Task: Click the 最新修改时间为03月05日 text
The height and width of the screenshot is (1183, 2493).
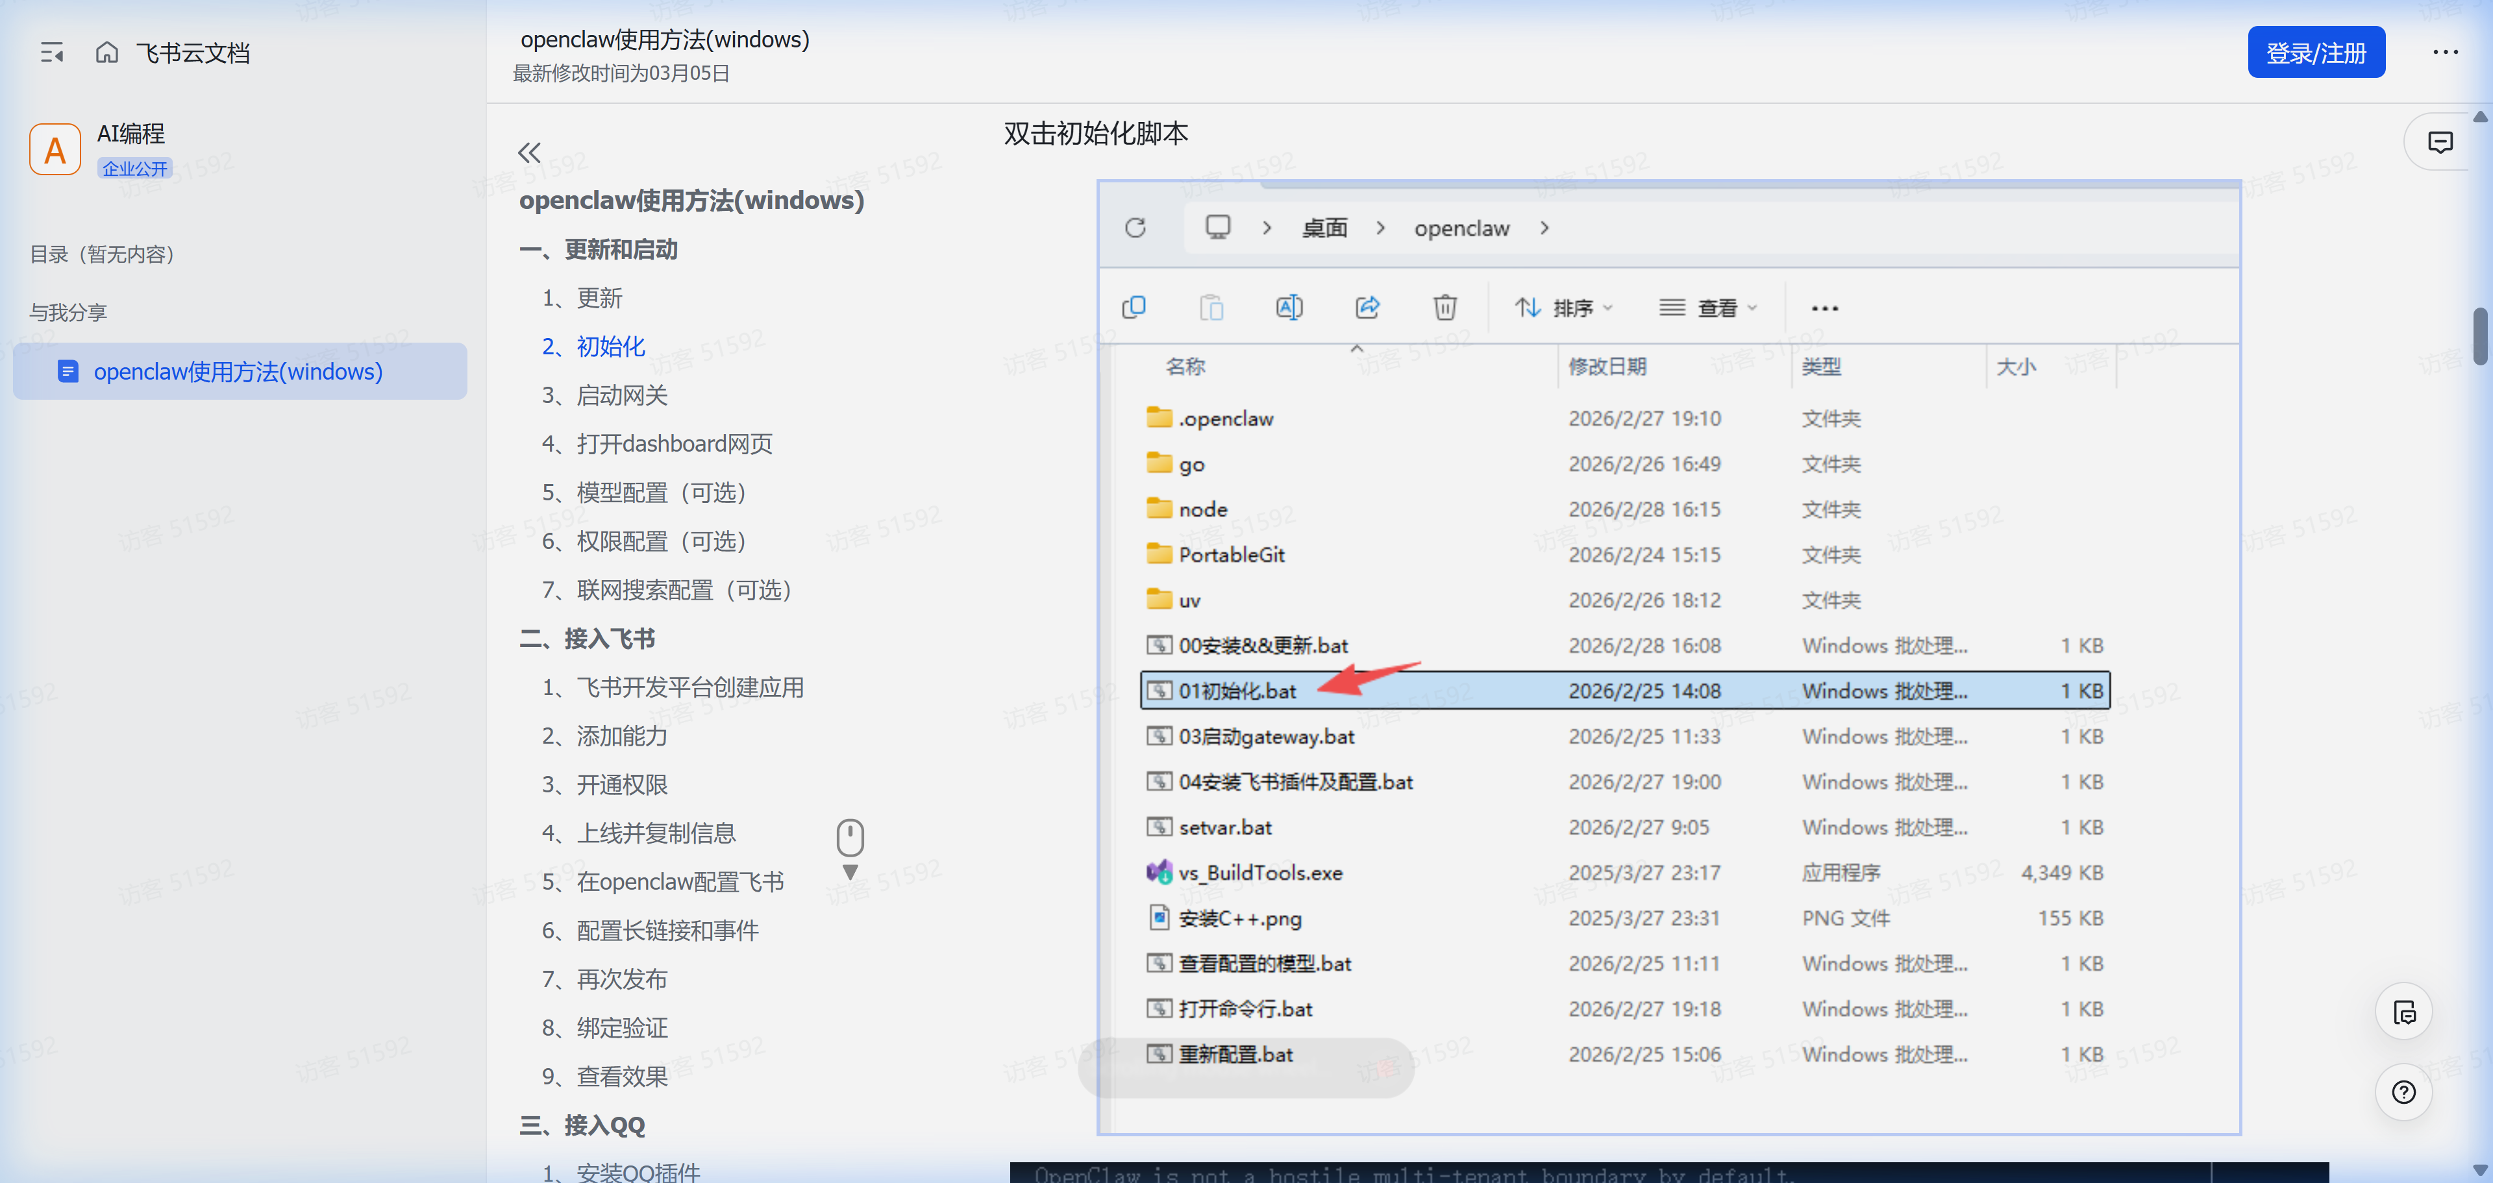Action: [621, 73]
